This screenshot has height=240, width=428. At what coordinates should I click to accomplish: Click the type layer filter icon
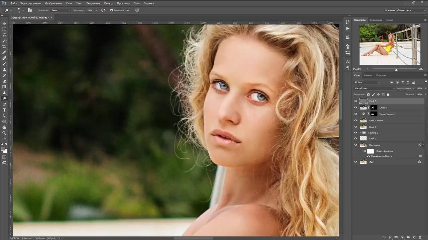click(403, 82)
